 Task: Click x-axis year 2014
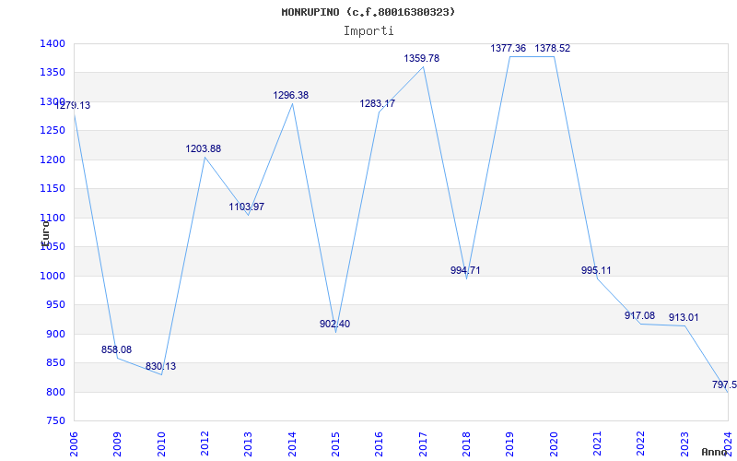pyautogui.click(x=292, y=444)
